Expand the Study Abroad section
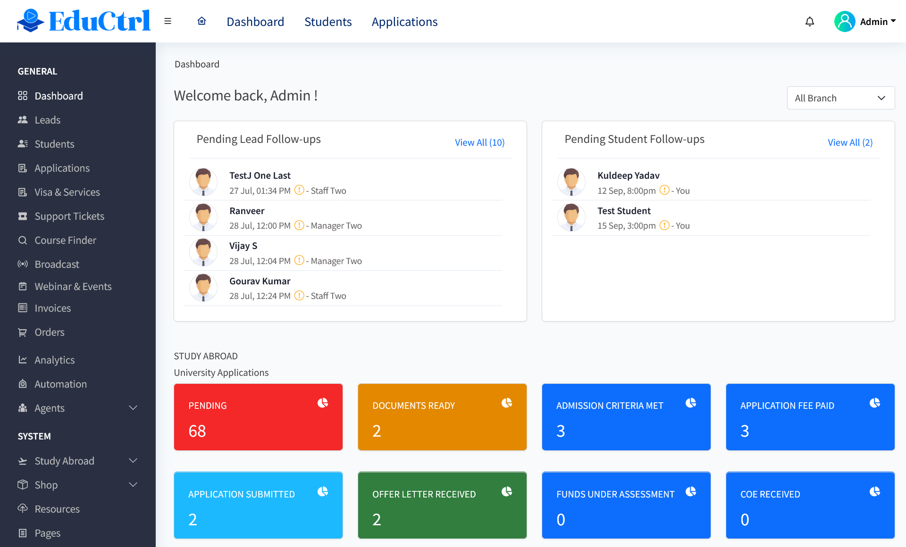The width and height of the screenshot is (906, 547). click(x=133, y=461)
